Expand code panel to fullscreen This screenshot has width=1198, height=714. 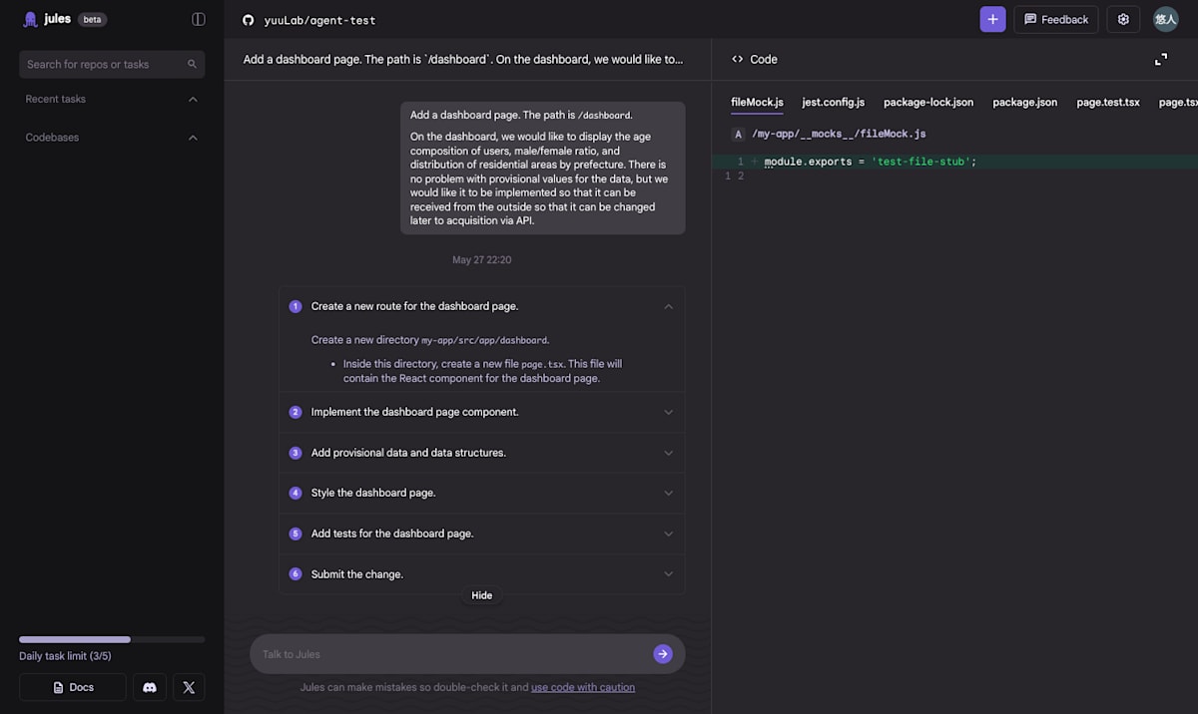[x=1161, y=59]
